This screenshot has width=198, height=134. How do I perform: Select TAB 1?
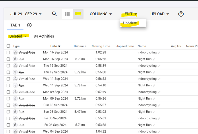(x=15, y=25)
